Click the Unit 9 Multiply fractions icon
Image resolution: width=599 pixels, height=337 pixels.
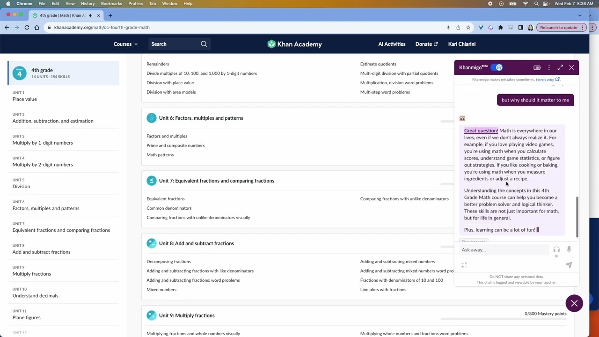(x=151, y=315)
